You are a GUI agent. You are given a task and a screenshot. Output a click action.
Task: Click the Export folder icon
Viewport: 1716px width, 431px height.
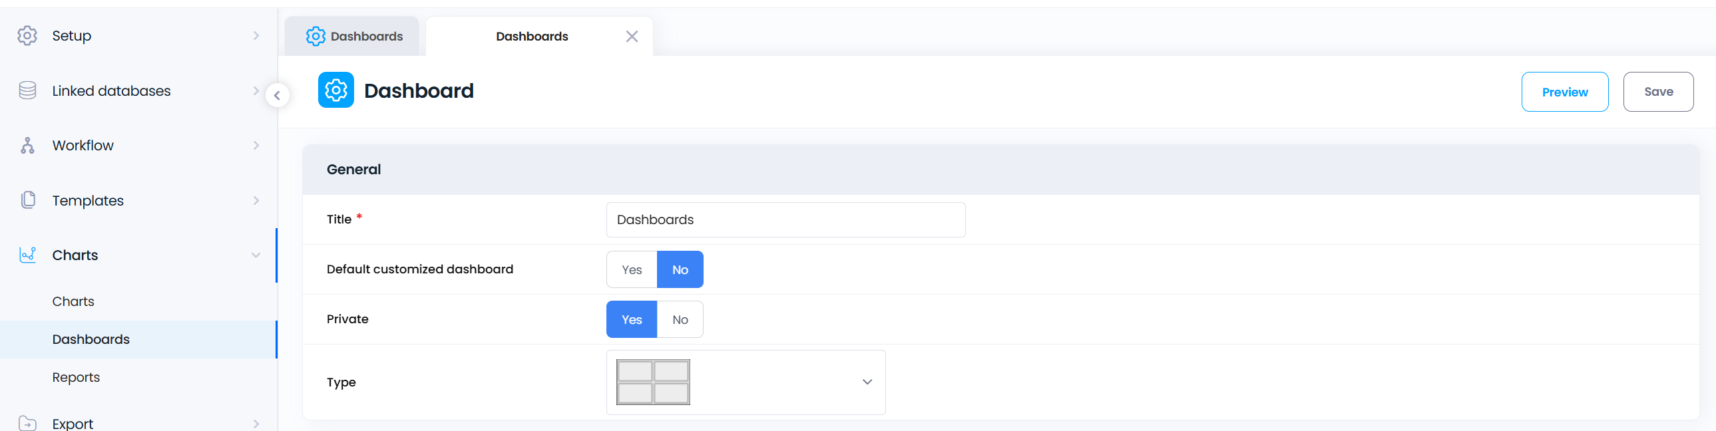(x=27, y=423)
